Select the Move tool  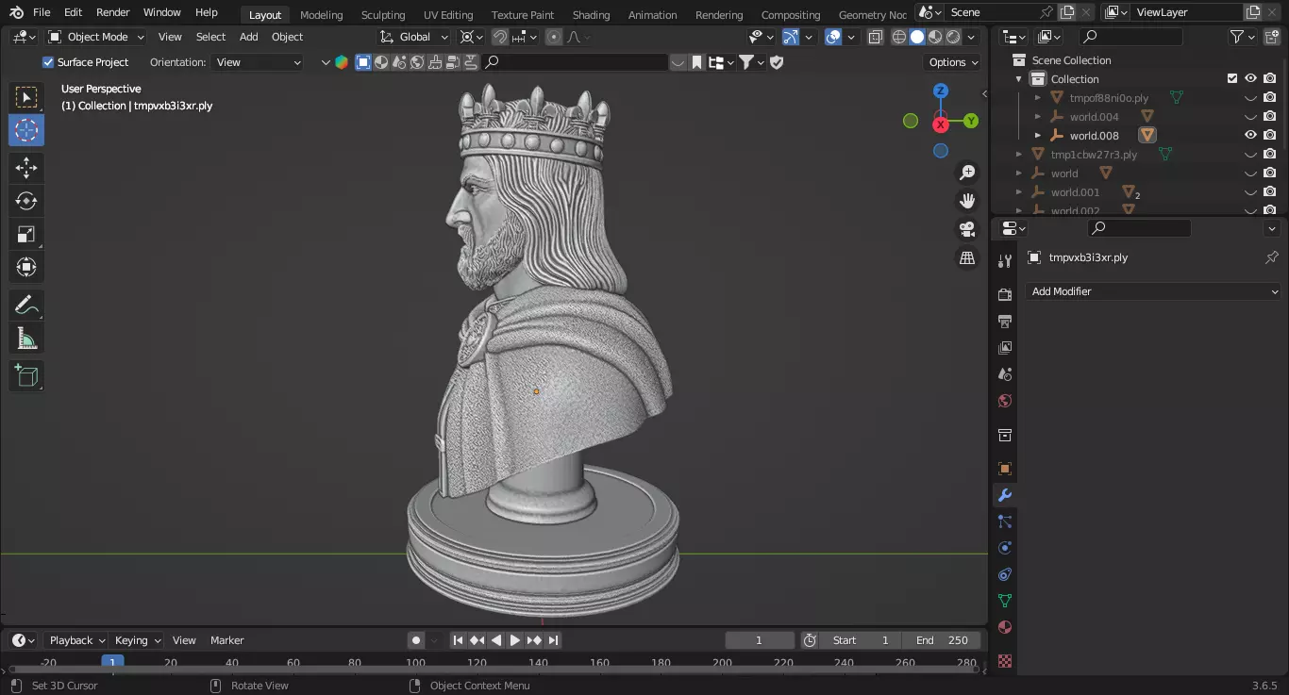(x=26, y=168)
